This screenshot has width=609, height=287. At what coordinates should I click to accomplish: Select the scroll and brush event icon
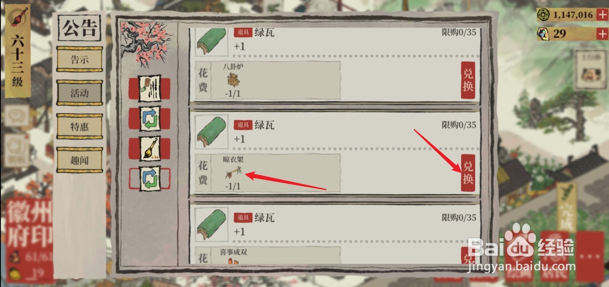(150, 88)
